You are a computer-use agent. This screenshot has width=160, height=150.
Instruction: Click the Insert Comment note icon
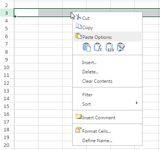(78, 116)
